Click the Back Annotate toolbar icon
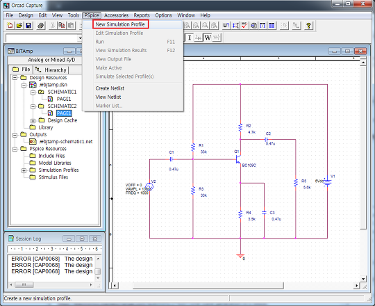Image resolution: width=375 pixels, height=306 pixels. click(x=235, y=25)
